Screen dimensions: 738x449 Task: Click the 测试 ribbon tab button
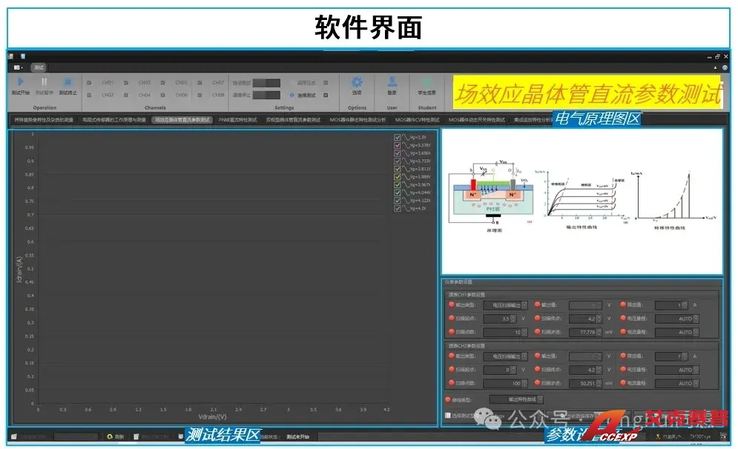[x=39, y=67]
